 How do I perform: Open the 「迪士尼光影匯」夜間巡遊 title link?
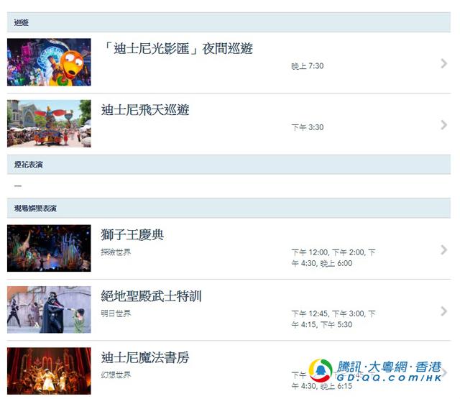(177, 48)
